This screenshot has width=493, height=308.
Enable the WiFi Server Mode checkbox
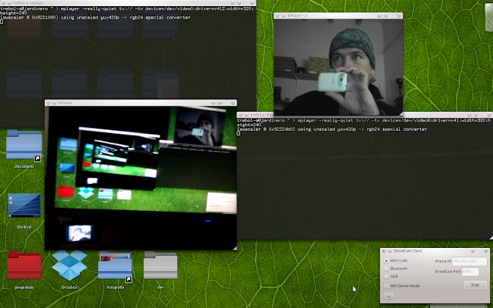387,286
